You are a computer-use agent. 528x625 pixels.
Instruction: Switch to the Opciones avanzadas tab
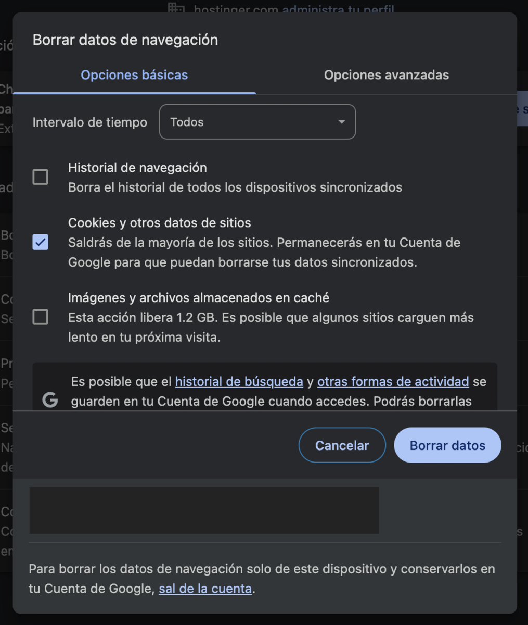pyautogui.click(x=386, y=75)
